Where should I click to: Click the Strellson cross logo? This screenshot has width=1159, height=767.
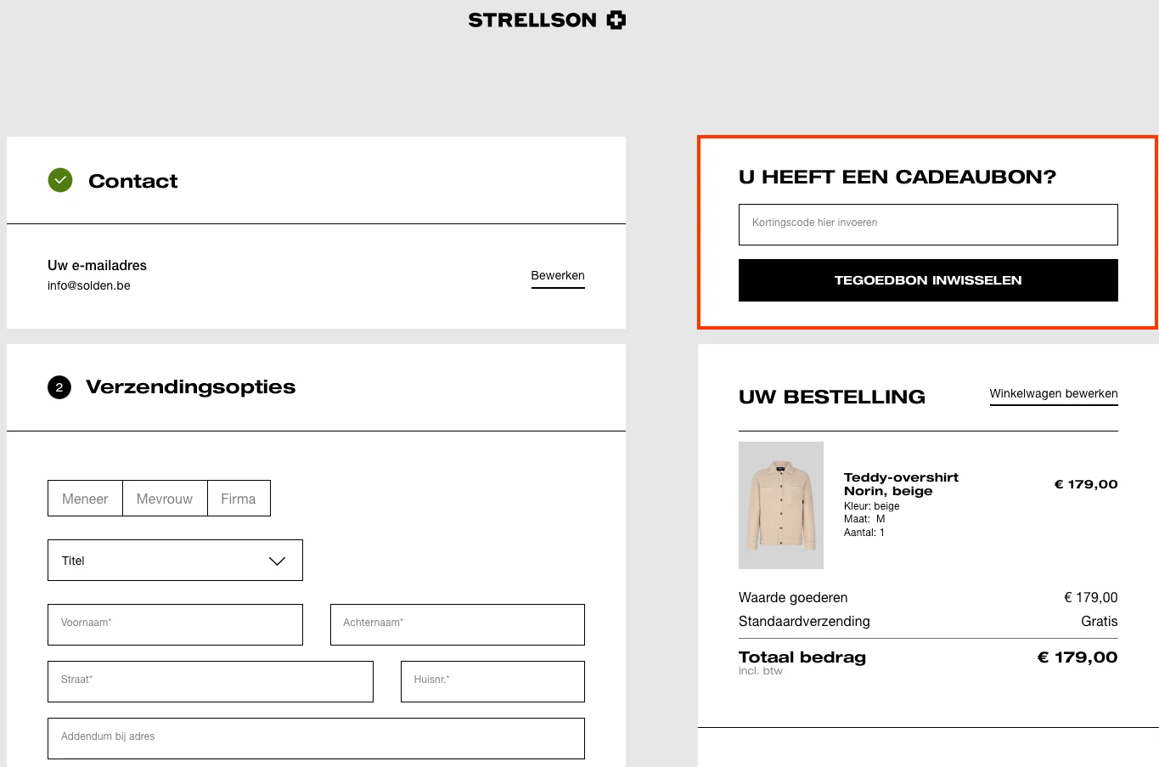pyautogui.click(x=615, y=19)
